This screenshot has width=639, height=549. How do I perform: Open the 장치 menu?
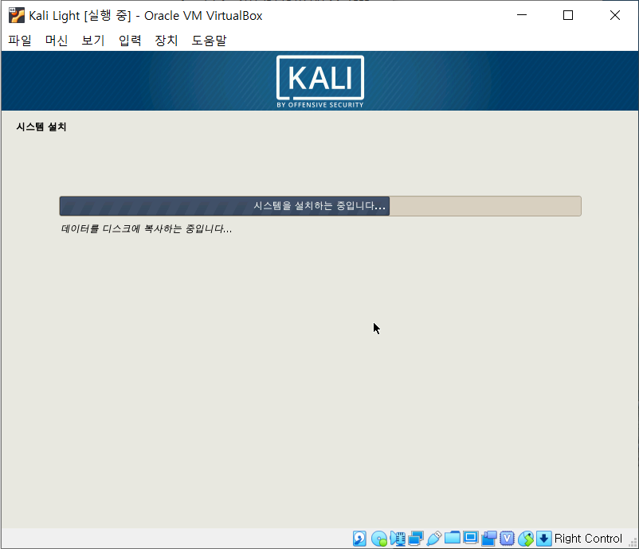tap(167, 41)
